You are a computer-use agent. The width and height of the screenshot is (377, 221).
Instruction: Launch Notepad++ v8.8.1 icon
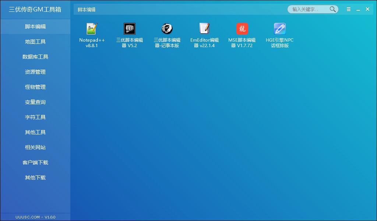92,29
